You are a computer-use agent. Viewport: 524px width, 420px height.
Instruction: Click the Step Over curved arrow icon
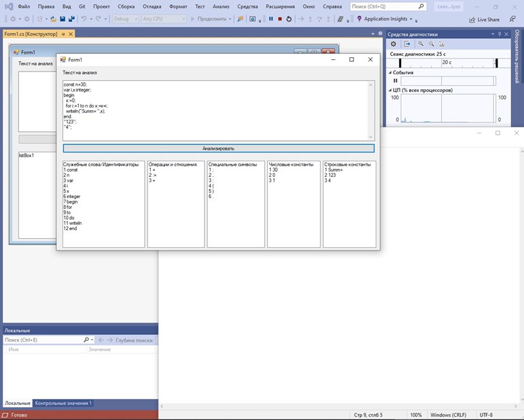319,19
